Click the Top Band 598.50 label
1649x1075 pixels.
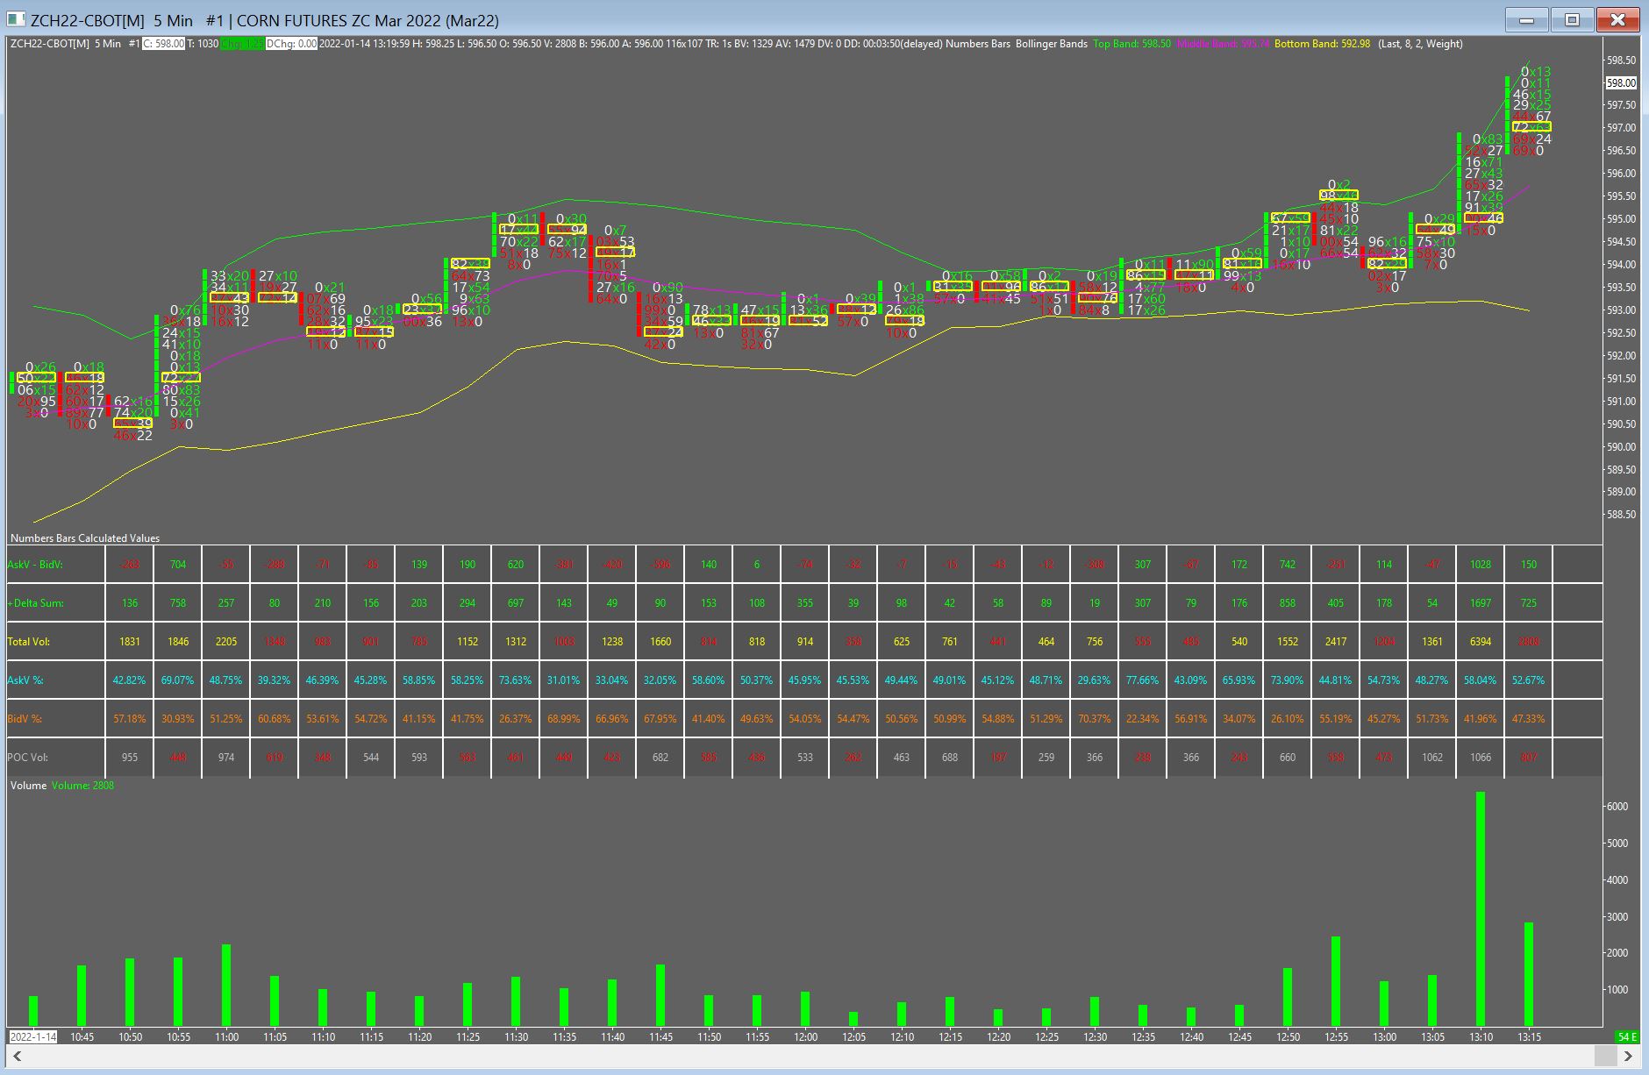1131,44
